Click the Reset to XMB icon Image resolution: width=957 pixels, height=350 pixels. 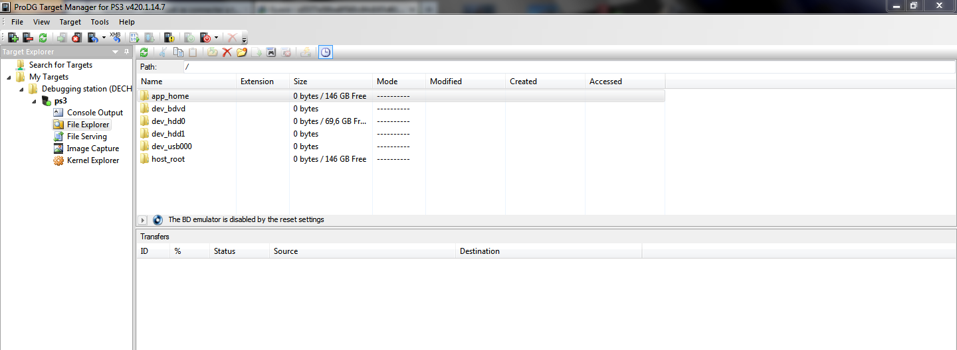[x=116, y=38]
